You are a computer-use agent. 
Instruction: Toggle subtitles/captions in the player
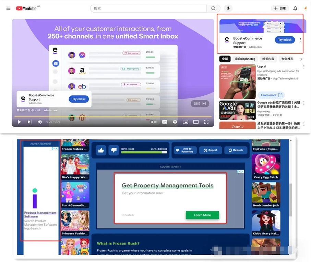coord(165,122)
